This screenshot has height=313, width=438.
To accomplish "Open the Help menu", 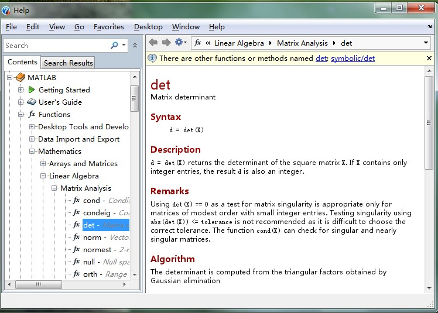I will [x=217, y=27].
